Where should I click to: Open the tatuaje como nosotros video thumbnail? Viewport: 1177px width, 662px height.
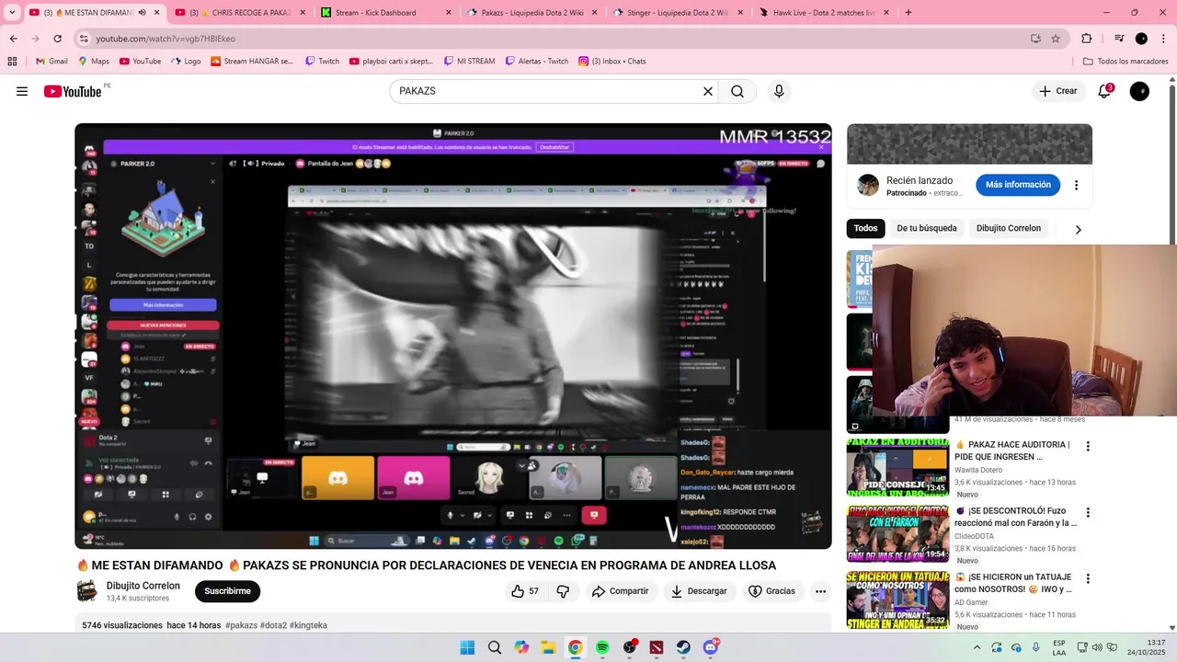pyautogui.click(x=897, y=599)
